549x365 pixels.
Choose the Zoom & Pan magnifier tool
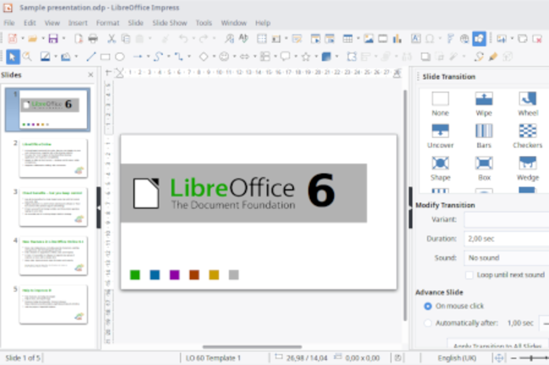click(27, 56)
